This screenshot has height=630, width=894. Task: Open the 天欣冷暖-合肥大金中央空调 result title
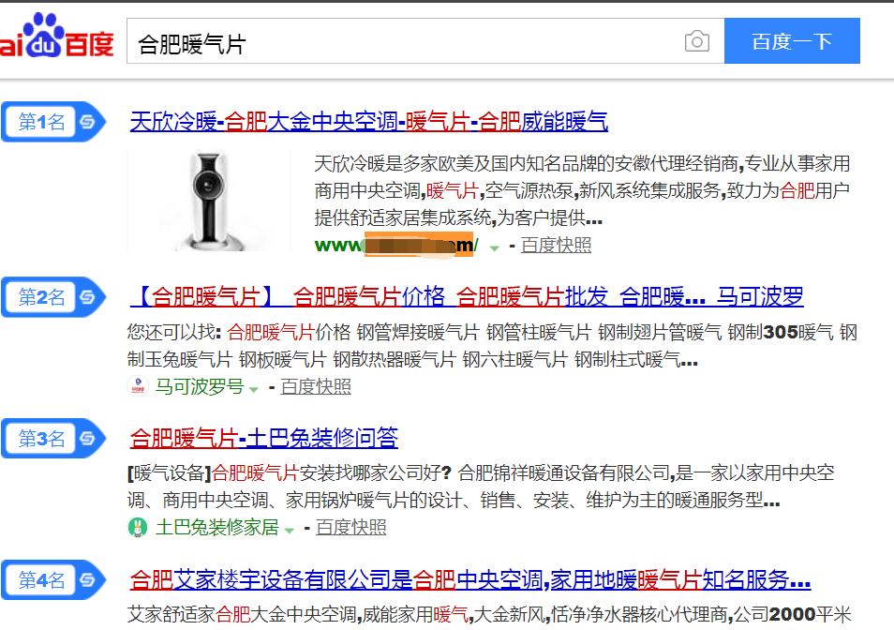(369, 122)
